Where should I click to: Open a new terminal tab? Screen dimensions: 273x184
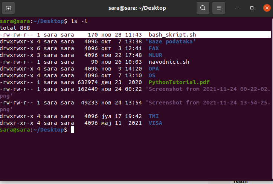click(8, 8)
